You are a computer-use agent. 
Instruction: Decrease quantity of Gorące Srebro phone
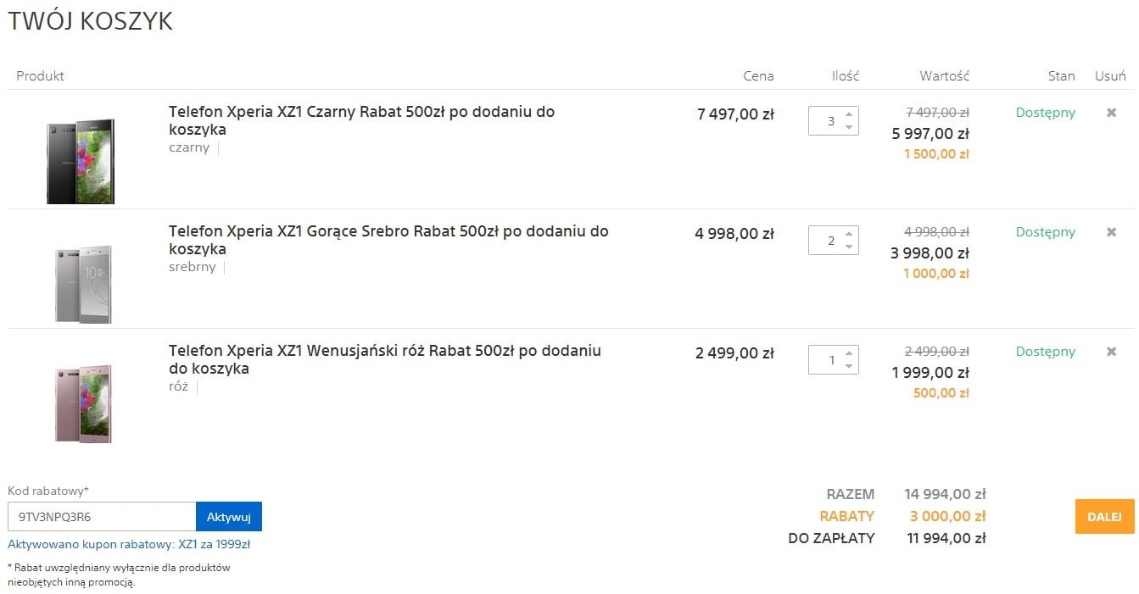point(849,247)
